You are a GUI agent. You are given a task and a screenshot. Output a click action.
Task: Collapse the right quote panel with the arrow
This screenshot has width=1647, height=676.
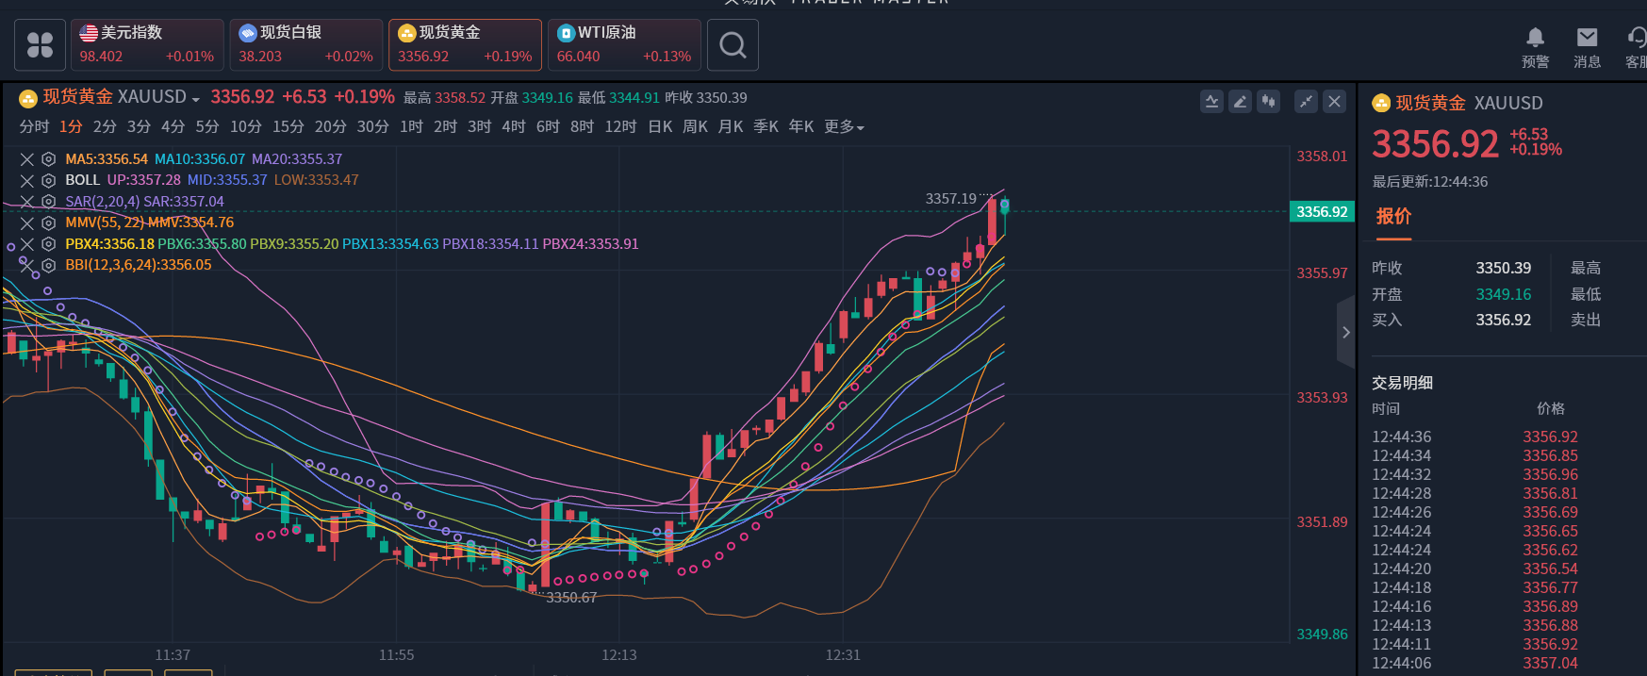(x=1345, y=332)
